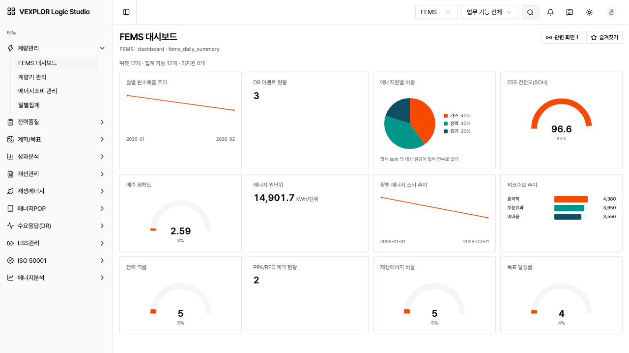The image size is (629, 353).
Task: Click the DR 이벤트 현황 card title
Action: pyautogui.click(x=270, y=82)
